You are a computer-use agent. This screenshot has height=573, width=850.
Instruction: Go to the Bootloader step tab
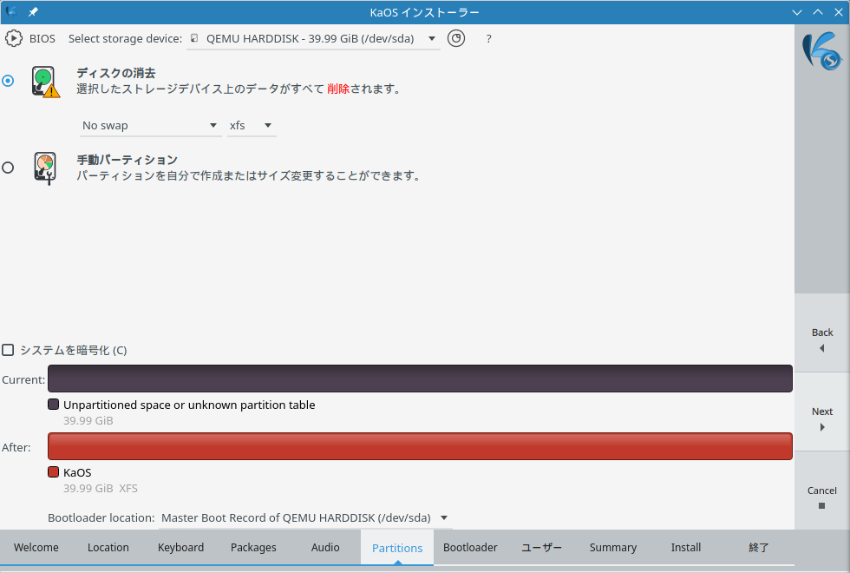[x=470, y=548]
